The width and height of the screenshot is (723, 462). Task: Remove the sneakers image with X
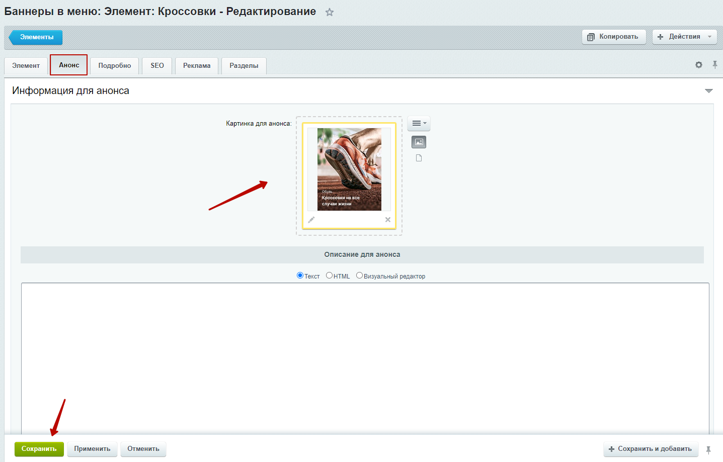388,220
